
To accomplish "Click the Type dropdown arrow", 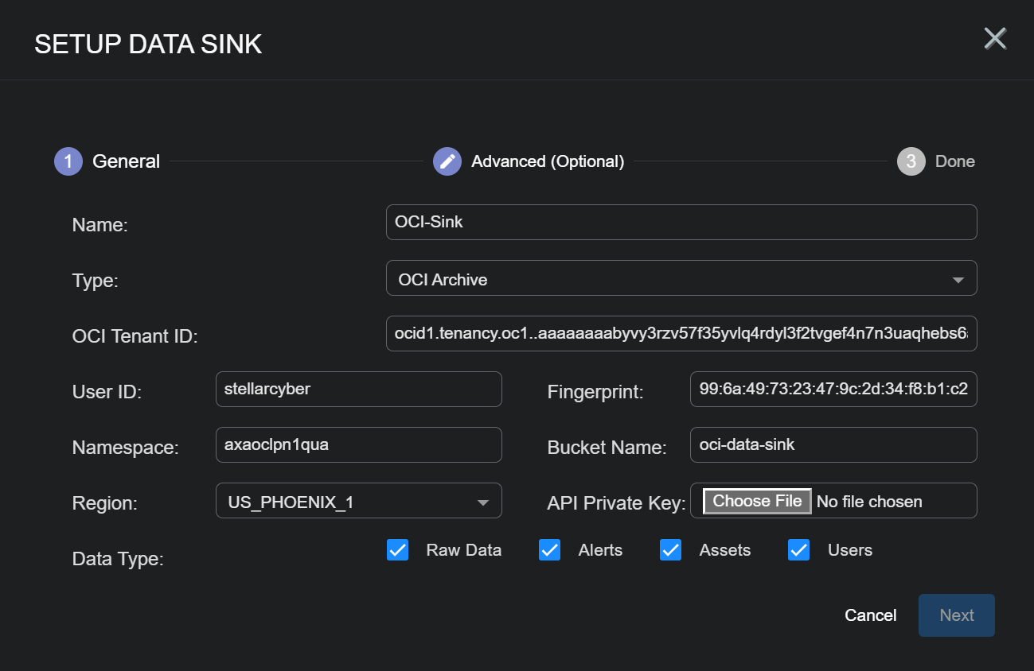I will tap(958, 280).
